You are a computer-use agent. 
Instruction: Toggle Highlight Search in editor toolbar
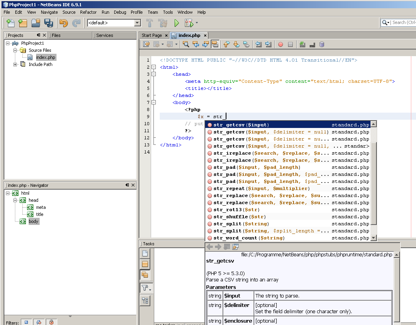[215, 44]
